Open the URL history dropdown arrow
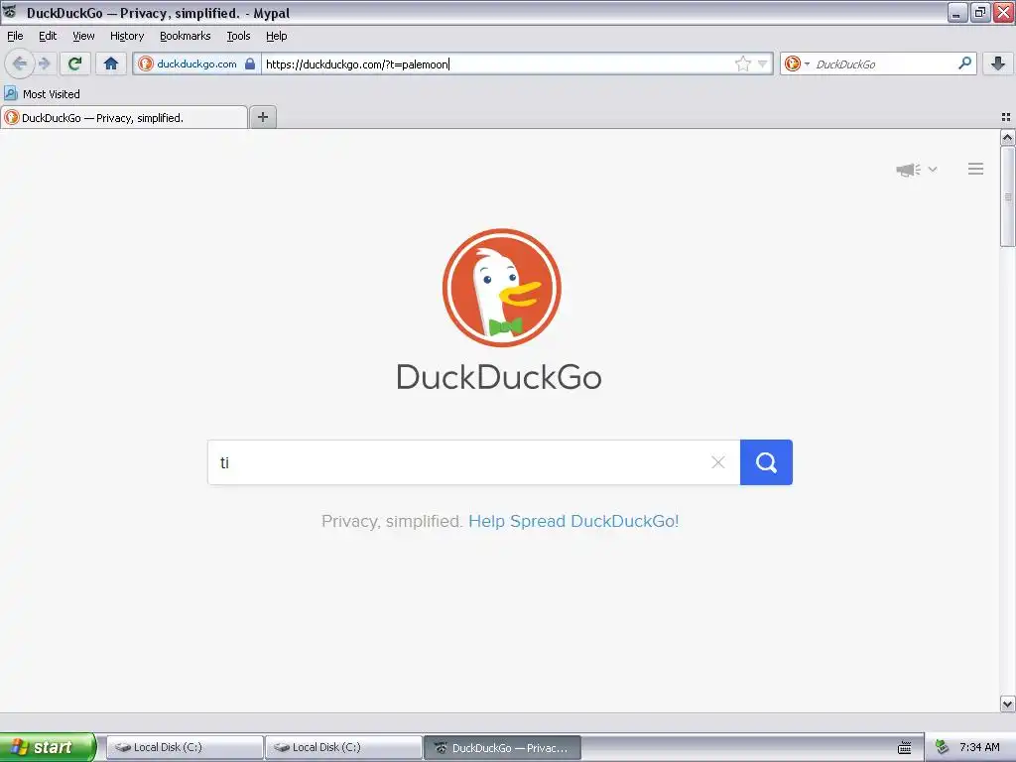The height and width of the screenshot is (762, 1016). pyautogui.click(x=763, y=63)
